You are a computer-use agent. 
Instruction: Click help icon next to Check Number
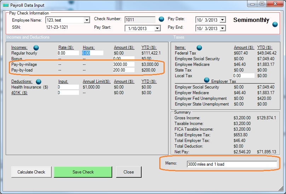tap(161, 19)
